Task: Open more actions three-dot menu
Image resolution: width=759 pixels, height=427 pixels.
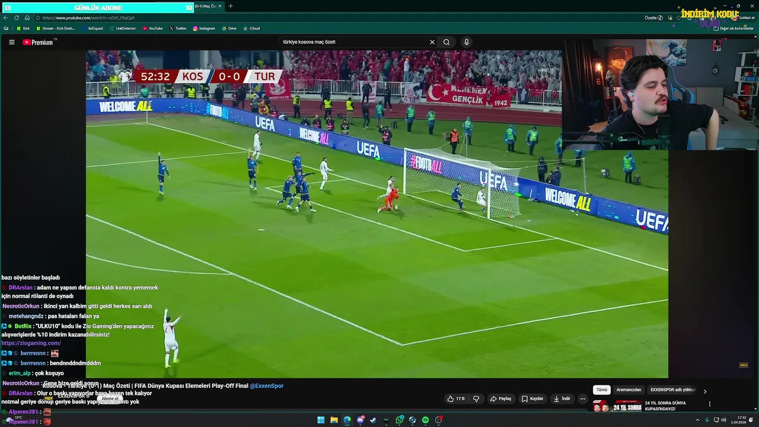Action: pos(583,399)
